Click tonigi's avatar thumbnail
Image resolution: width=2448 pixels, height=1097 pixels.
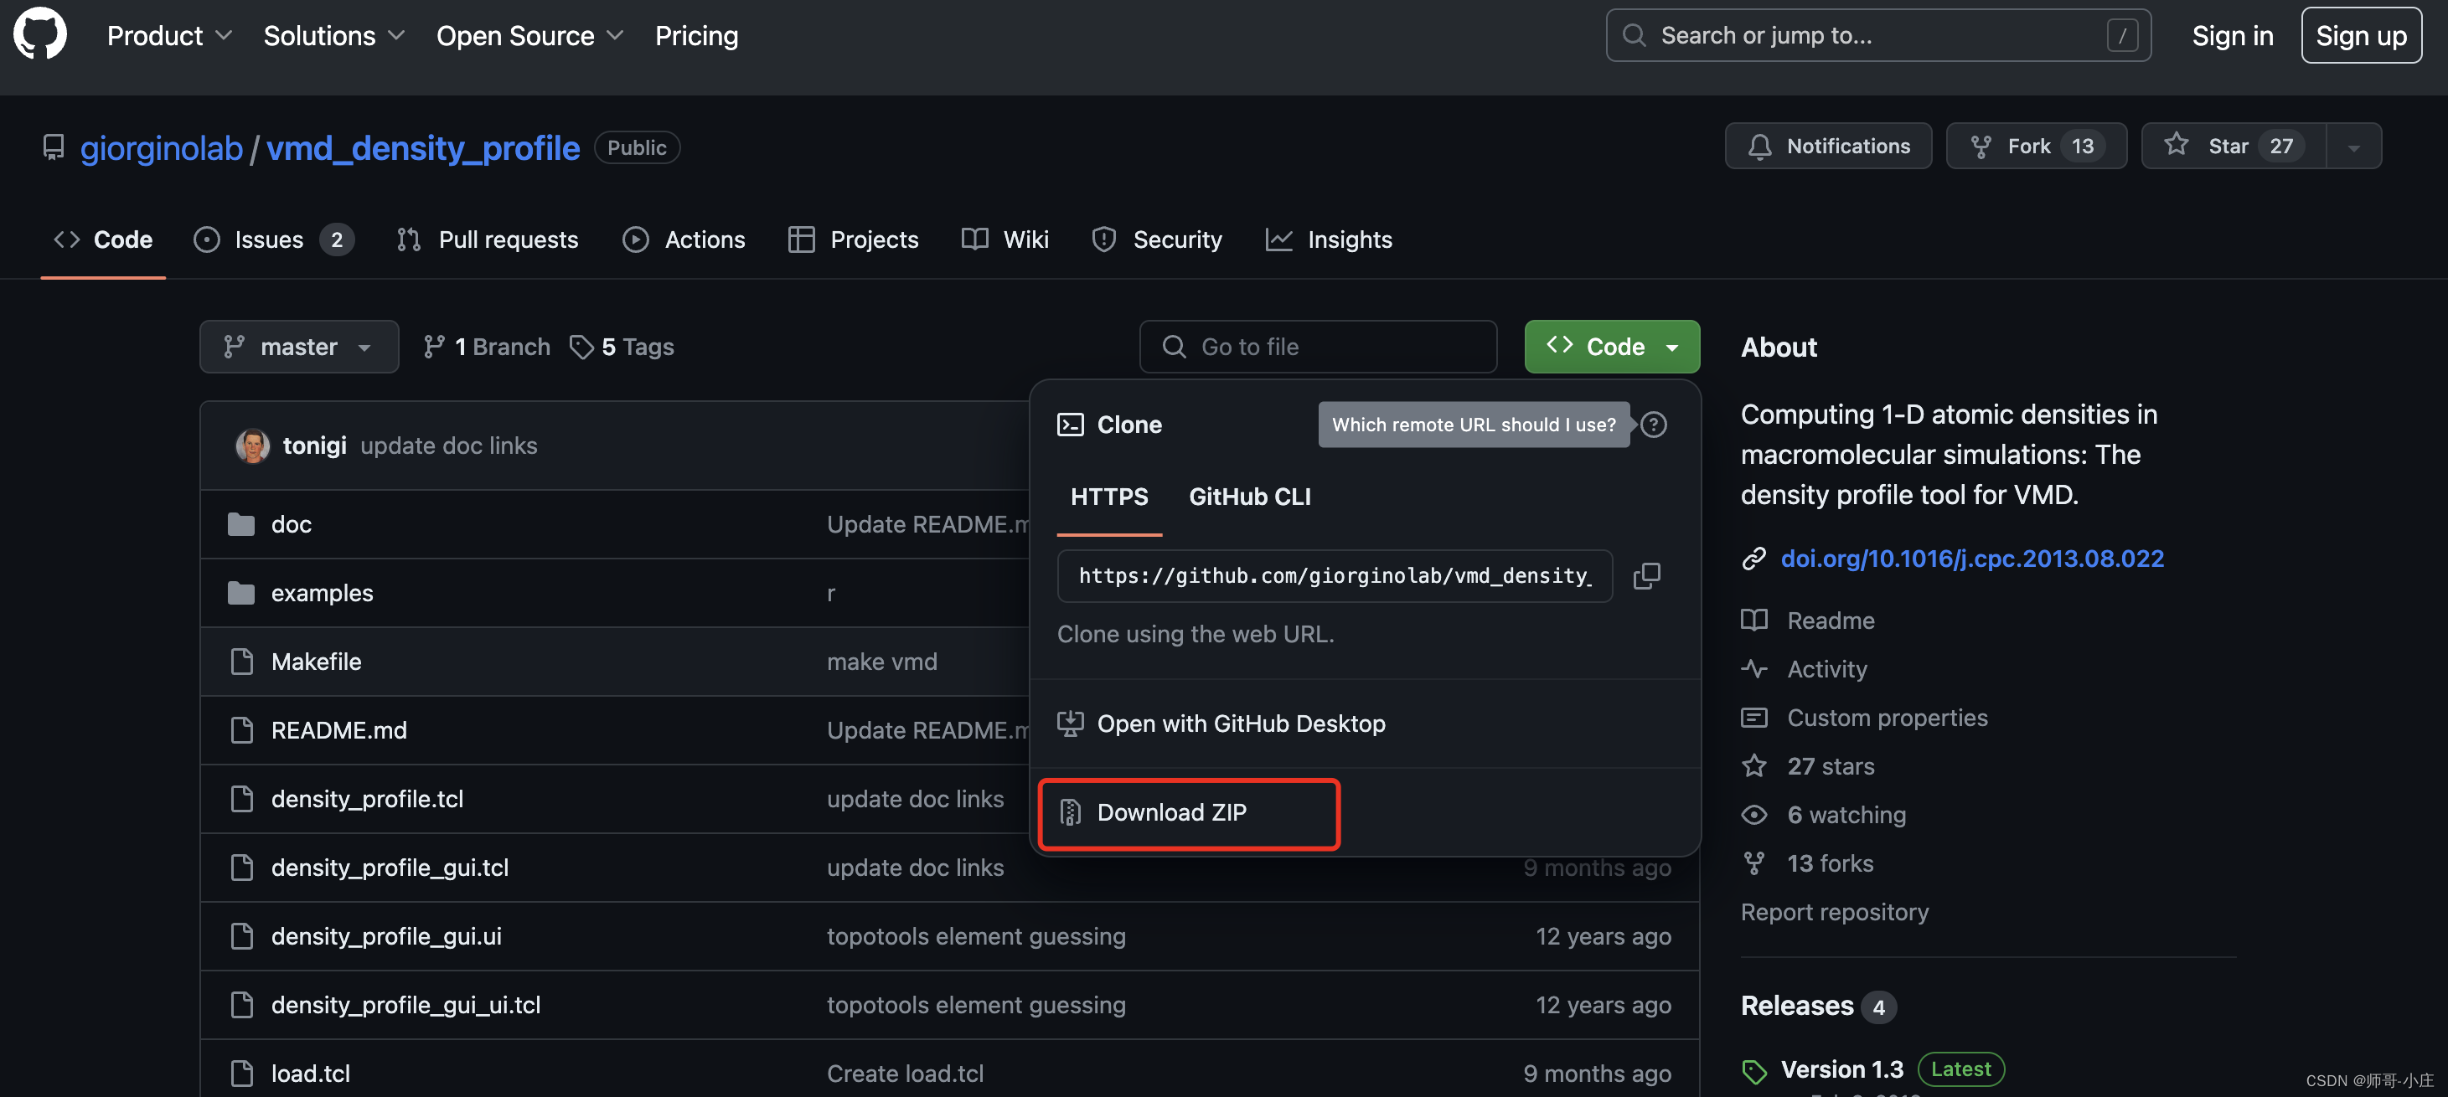[x=253, y=445]
